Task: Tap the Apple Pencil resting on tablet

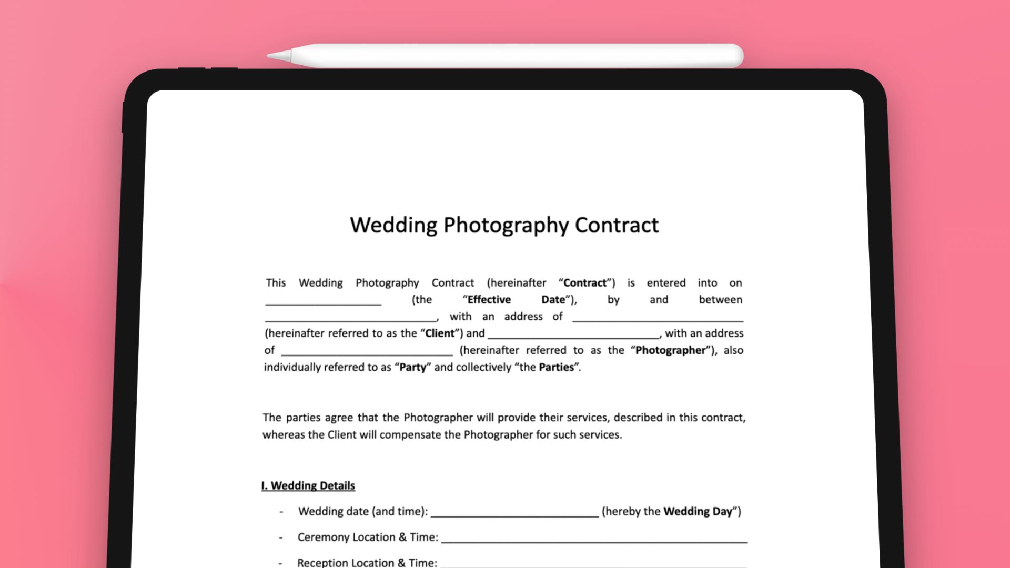Action: (505, 55)
